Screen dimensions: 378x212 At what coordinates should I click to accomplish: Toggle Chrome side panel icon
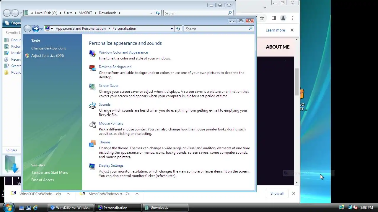(273, 18)
